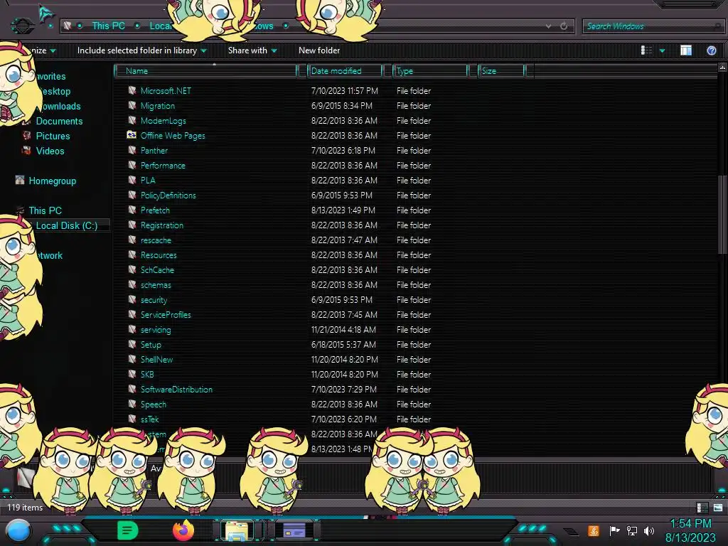Select the Microsoft.NET folder icon

click(132, 90)
